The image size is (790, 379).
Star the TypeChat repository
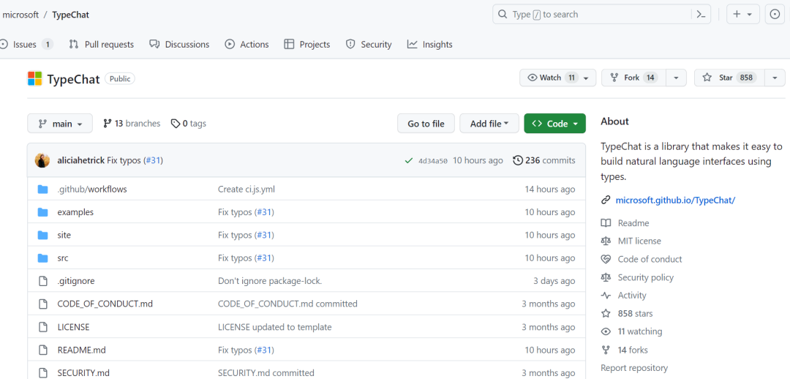click(729, 78)
